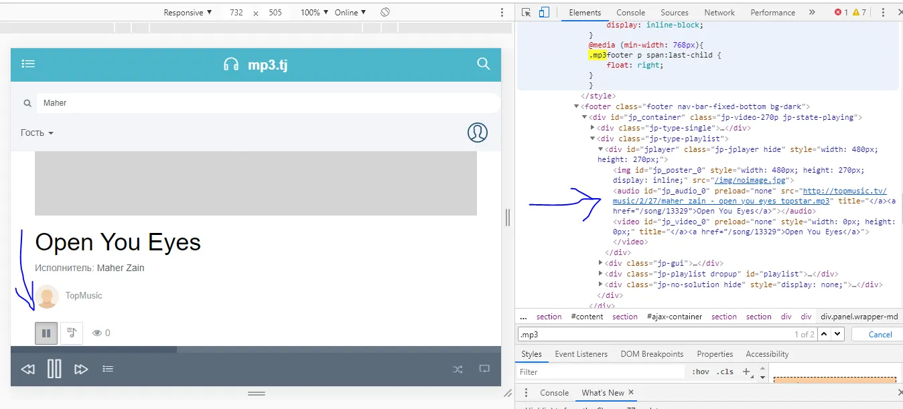Collapse the footer element node
The width and height of the screenshot is (903, 409).
pyautogui.click(x=576, y=106)
